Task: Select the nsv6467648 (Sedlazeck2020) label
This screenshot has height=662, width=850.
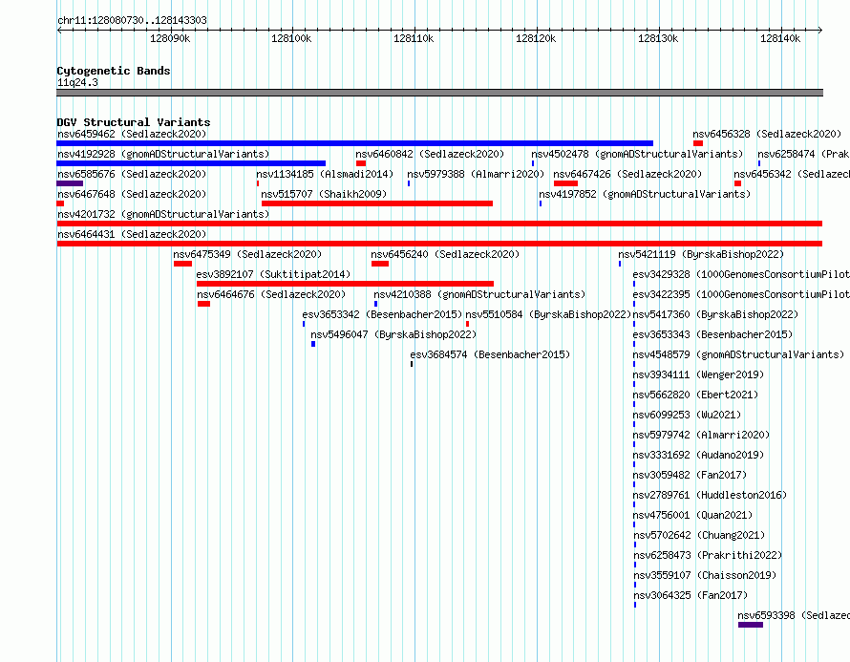Action: click(132, 194)
